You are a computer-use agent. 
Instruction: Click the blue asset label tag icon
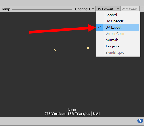[x=140, y=121]
